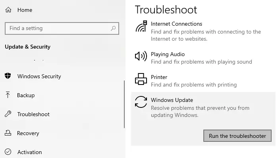Expand the Printer troubleshooter entry
Image resolution: width=278 pixels, height=158 pixels.
point(159,77)
